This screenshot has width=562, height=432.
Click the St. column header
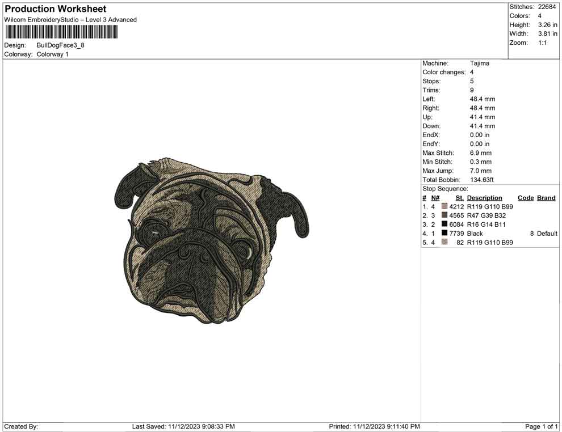point(459,198)
